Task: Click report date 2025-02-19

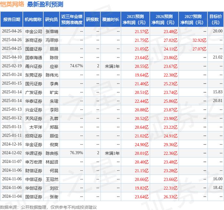Action: pyautogui.click(x=12, y=66)
